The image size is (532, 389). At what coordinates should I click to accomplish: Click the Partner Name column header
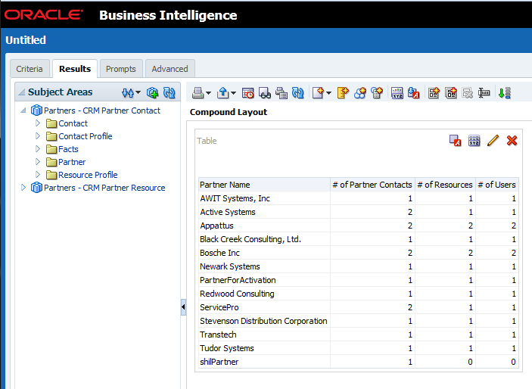coord(225,185)
